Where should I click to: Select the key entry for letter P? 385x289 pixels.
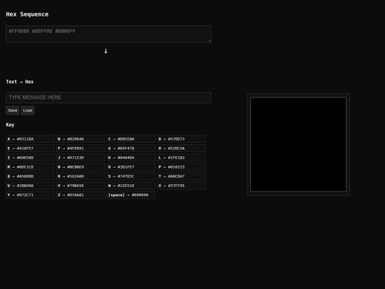(181, 167)
